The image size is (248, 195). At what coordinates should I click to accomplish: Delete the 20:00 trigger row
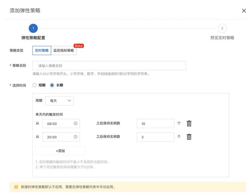(189, 137)
